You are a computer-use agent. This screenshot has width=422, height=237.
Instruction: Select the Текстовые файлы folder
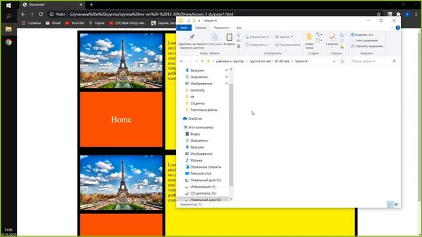tap(204, 110)
